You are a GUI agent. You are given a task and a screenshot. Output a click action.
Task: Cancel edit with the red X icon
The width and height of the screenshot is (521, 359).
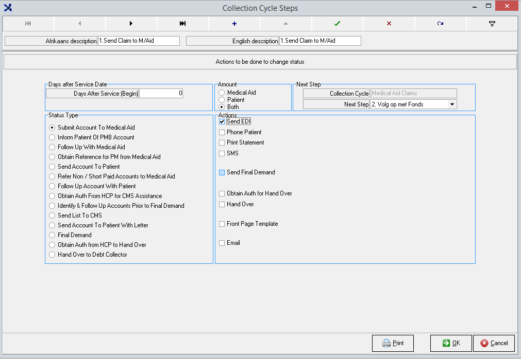point(389,24)
